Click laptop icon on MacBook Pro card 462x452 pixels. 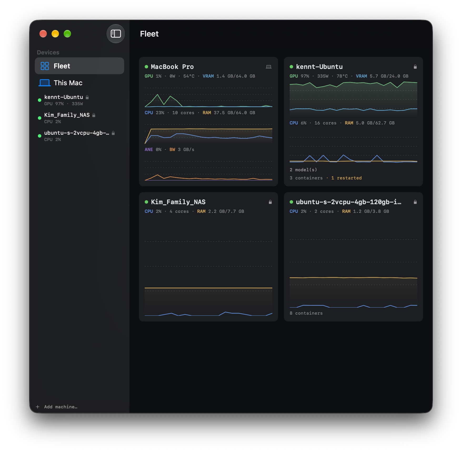[269, 67]
